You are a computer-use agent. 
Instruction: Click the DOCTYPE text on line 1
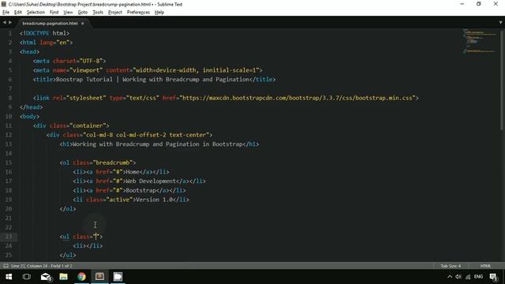pos(38,33)
